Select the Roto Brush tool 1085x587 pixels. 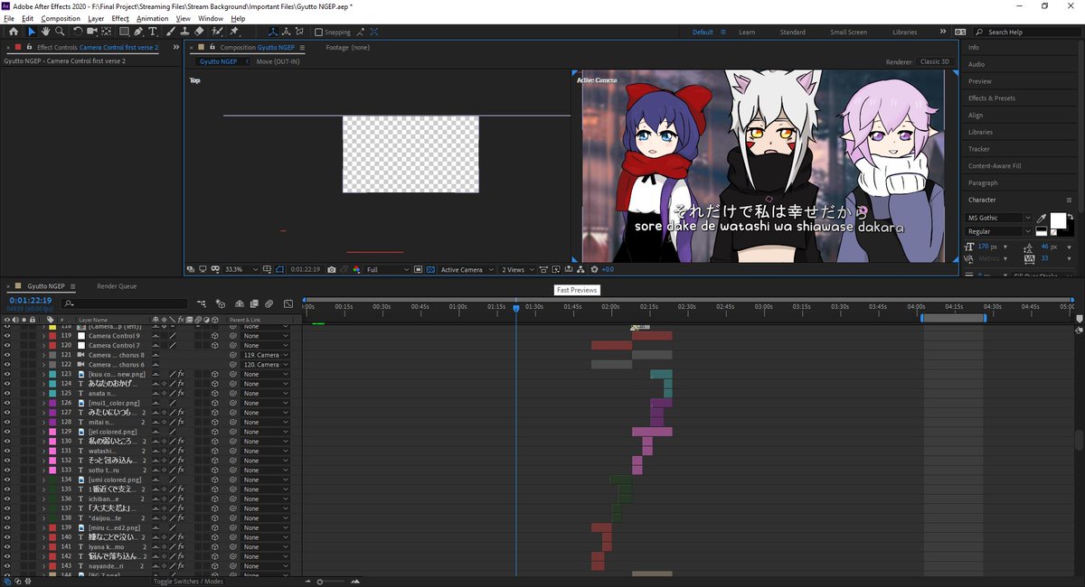pos(216,32)
